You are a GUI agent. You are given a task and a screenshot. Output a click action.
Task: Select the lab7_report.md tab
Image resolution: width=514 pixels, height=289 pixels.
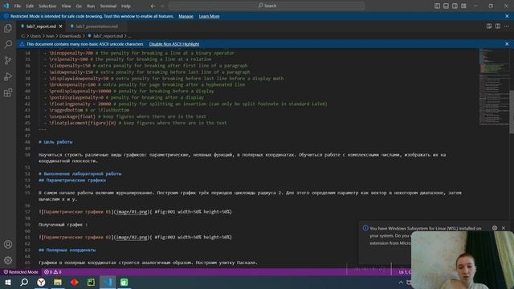tap(41, 26)
